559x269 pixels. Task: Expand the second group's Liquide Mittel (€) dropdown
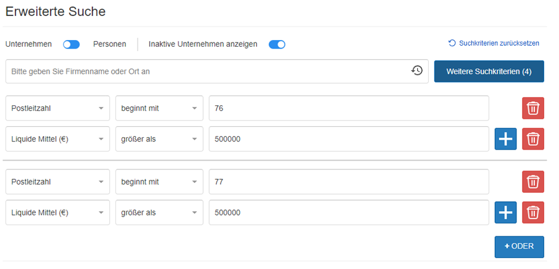[57, 213]
